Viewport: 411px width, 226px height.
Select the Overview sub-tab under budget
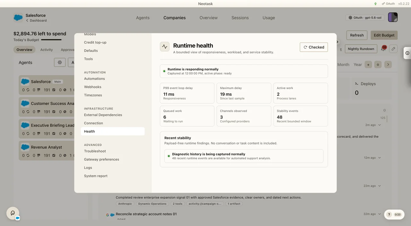coord(24,50)
